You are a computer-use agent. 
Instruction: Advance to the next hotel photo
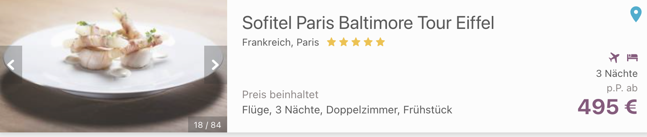(x=215, y=65)
